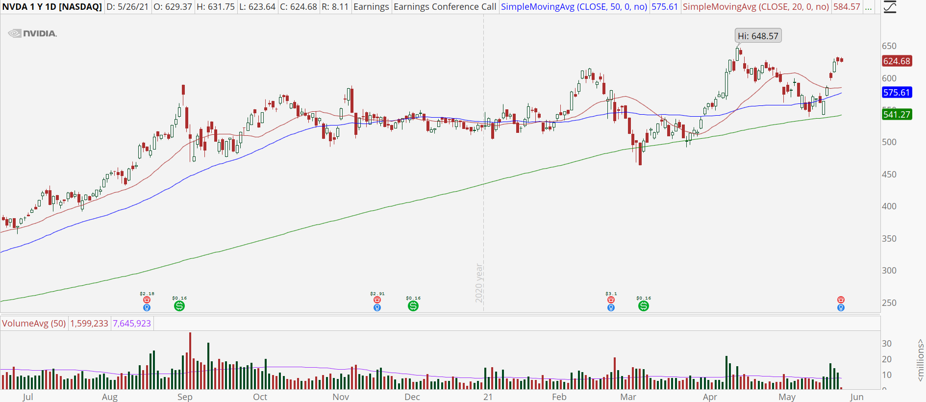The image size is (926, 402).
Task: Click the range value R: 8.11
Action: pyautogui.click(x=335, y=7)
